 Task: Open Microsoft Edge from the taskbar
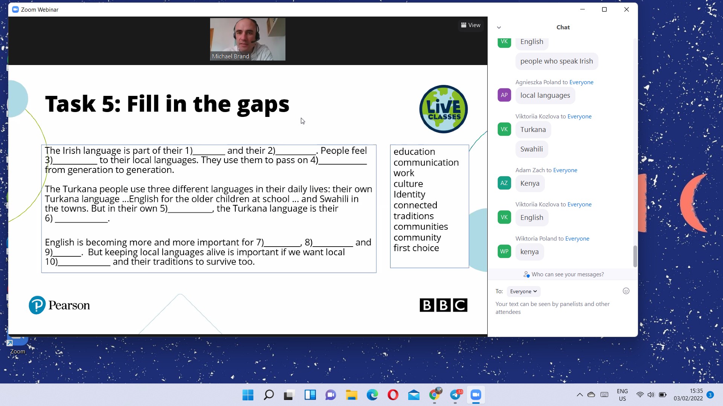[x=372, y=395]
